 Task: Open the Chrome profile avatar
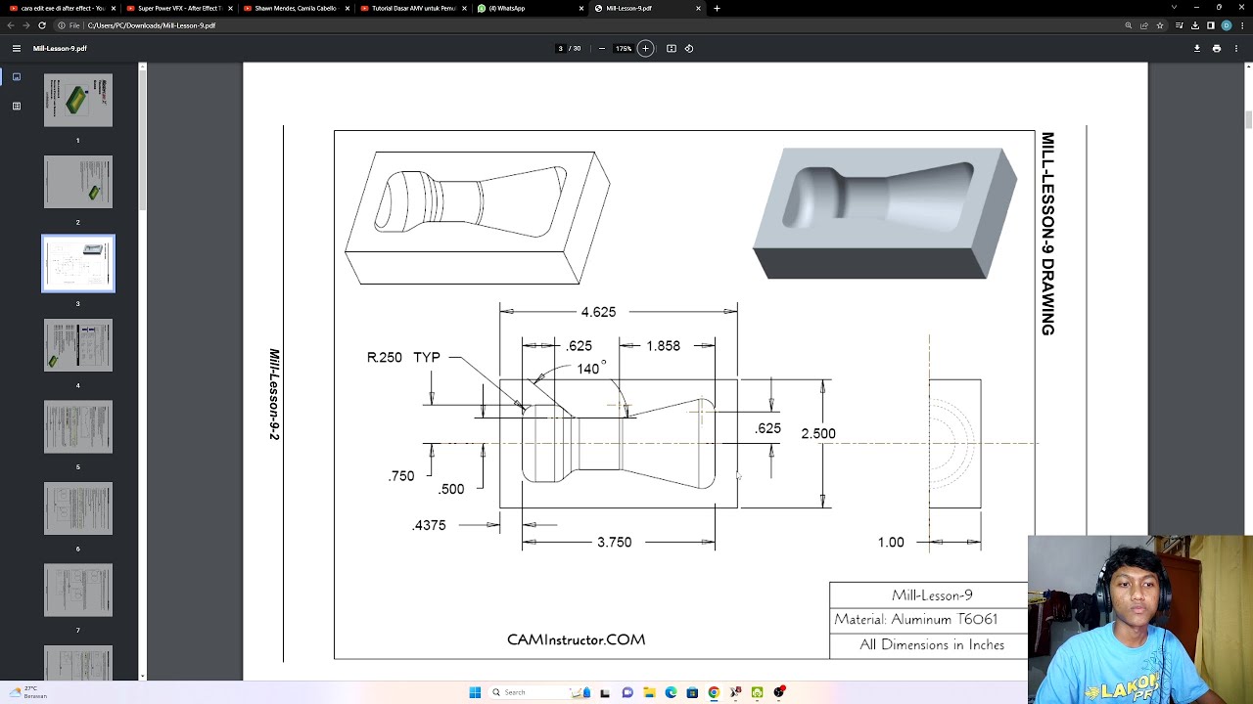[1227, 25]
